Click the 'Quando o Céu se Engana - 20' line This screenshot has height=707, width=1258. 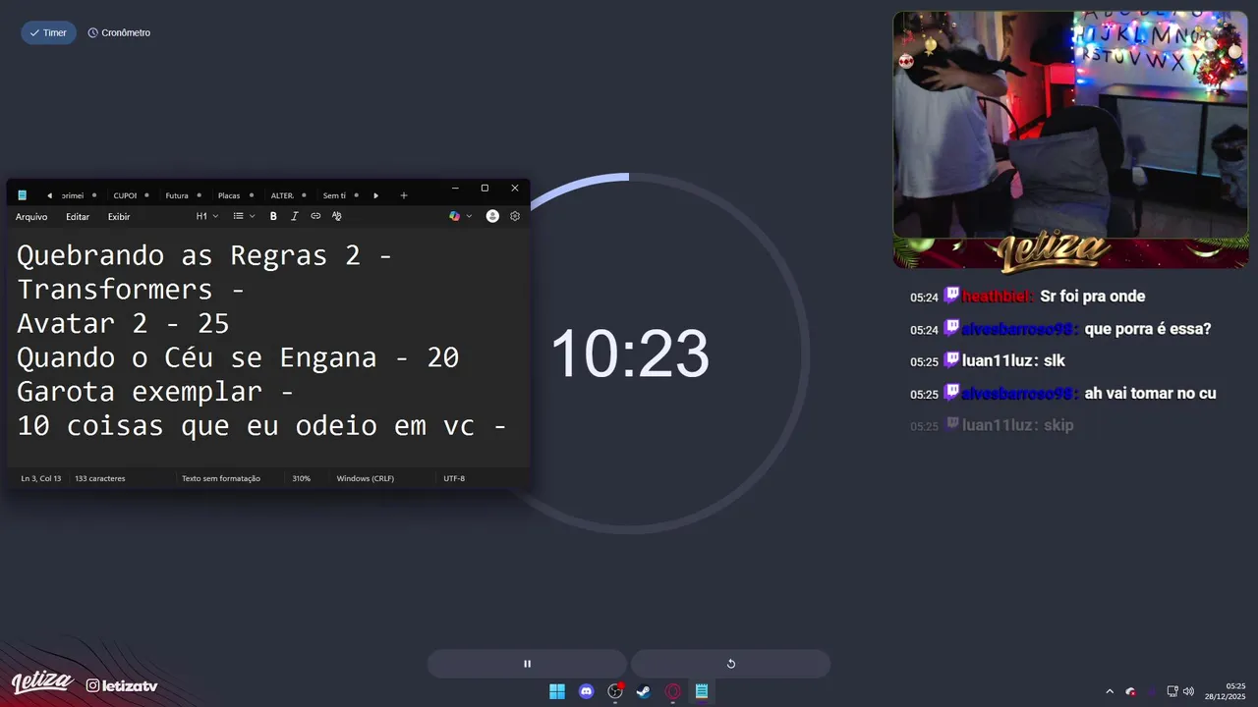click(x=238, y=357)
